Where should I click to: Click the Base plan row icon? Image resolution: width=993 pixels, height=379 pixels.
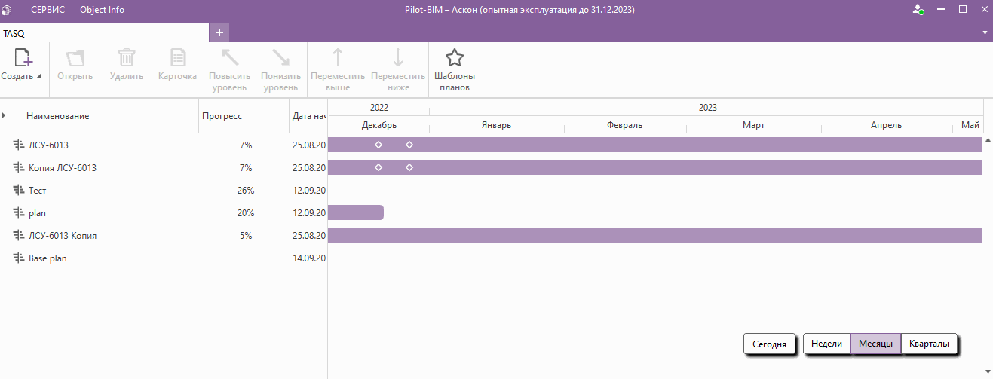point(19,258)
